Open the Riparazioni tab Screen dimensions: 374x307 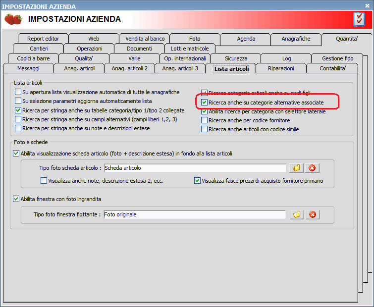281,69
